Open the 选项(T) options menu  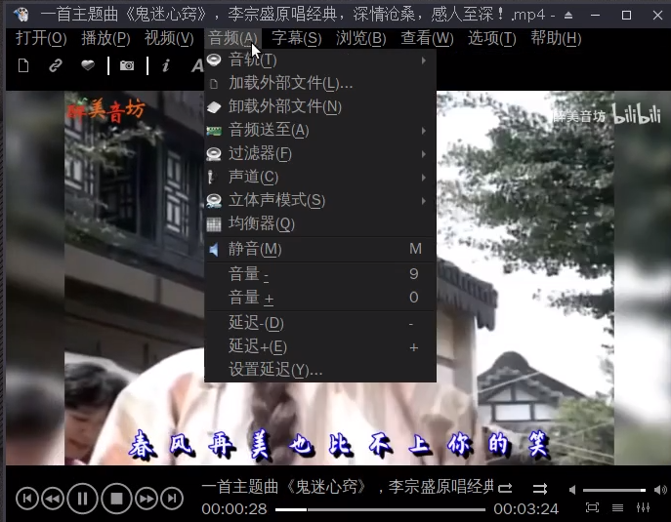pos(491,38)
